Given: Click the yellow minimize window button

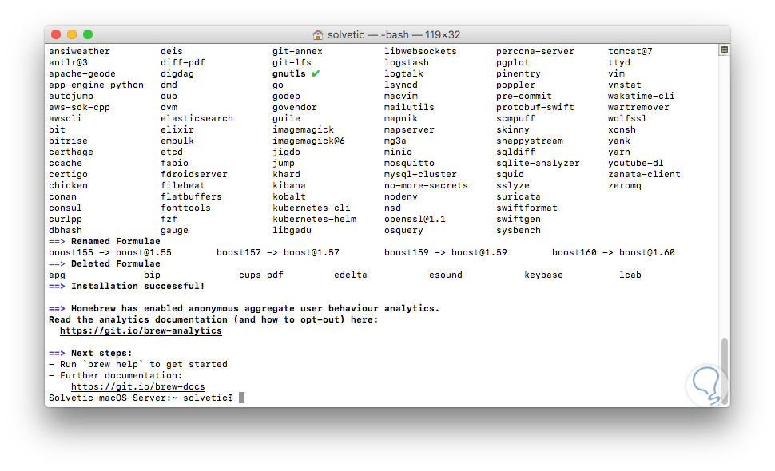Looking at the screenshot, I should [72, 34].
